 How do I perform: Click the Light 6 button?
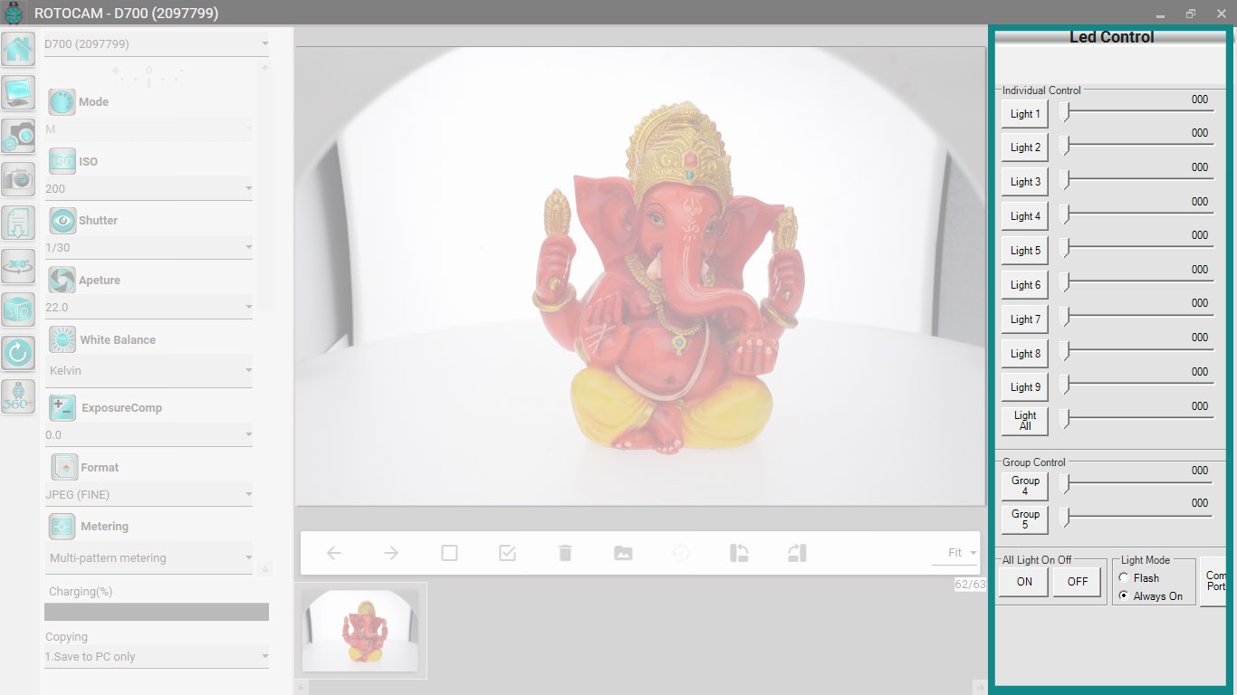click(1025, 285)
